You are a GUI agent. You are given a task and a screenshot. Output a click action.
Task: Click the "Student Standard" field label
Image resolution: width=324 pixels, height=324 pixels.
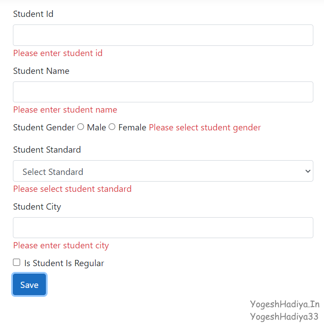coord(47,150)
